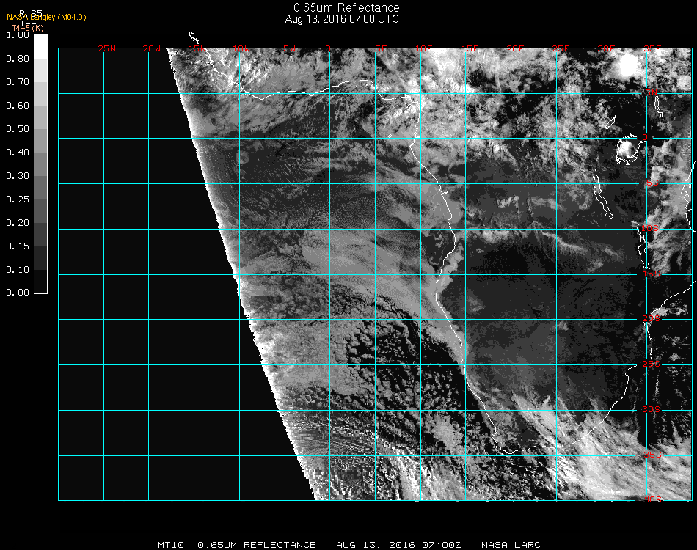The width and height of the screenshot is (697, 550).
Task: Pick the white top segment of the colorbar
Action: point(40,47)
